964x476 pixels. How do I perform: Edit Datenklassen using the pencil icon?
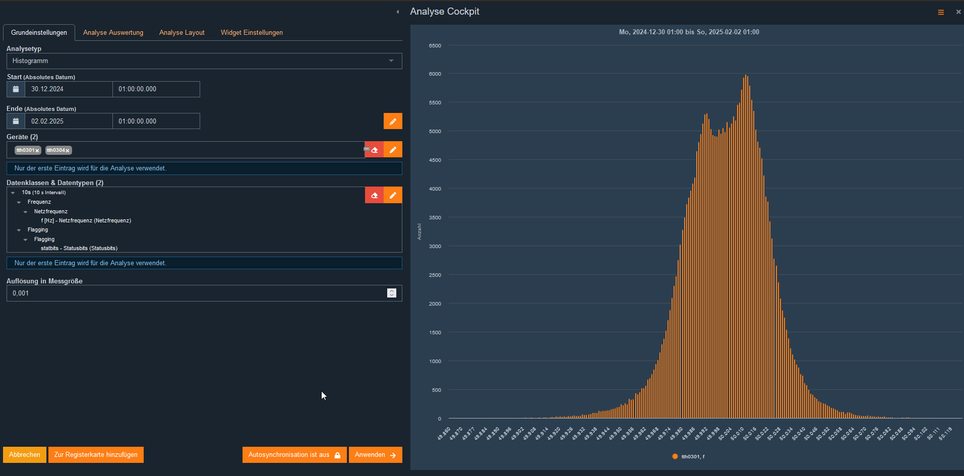click(393, 195)
